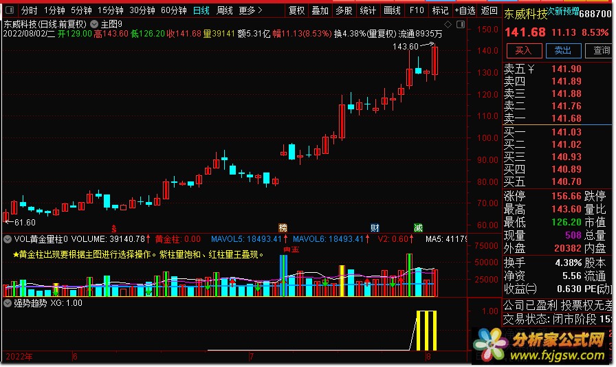Expand the 更多 timeframe menu
The image size is (616, 367).
251,10
